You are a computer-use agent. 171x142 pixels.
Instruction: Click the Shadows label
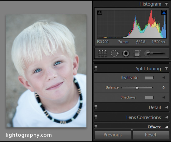click(128, 97)
